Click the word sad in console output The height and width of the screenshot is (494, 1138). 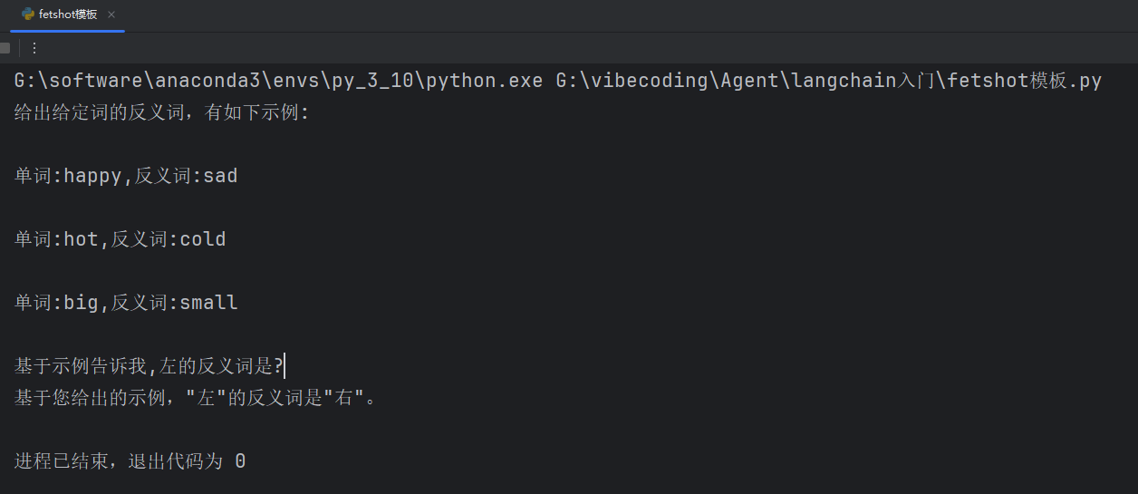[x=220, y=176]
